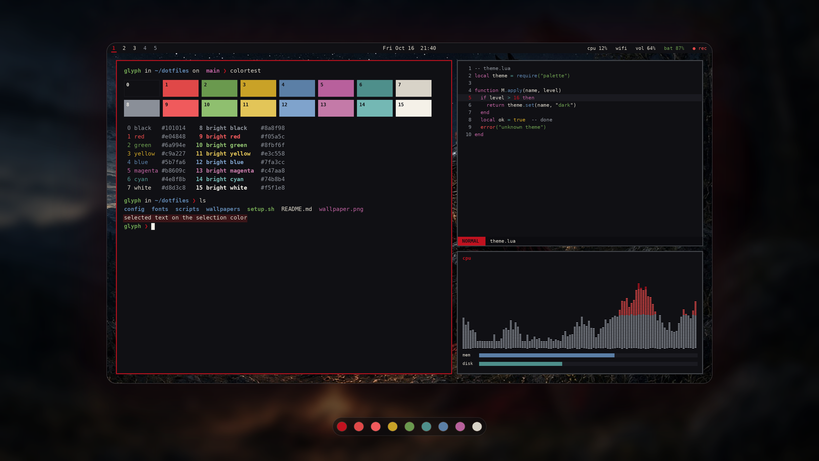Click color swatch 15 bright white

(414, 108)
